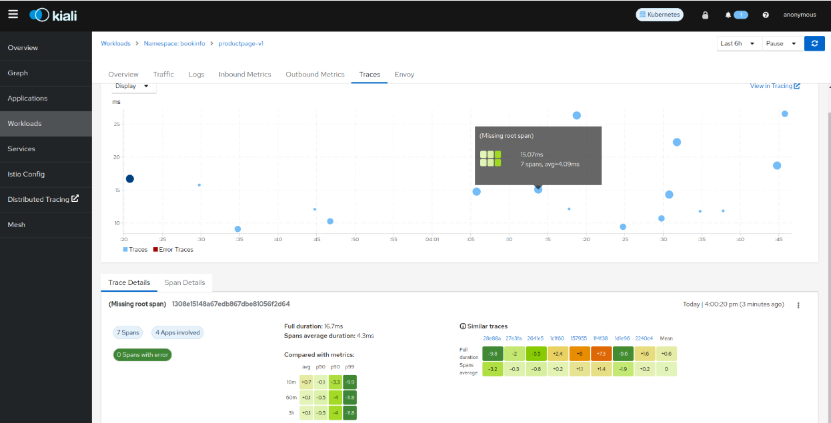Toggle the Error Traces legend item
Image resolution: width=831 pixels, height=423 pixels.
click(173, 250)
